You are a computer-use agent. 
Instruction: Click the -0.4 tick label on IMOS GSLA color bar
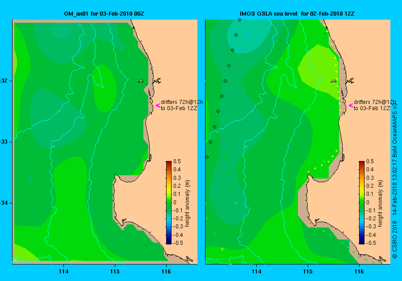coord(371,235)
